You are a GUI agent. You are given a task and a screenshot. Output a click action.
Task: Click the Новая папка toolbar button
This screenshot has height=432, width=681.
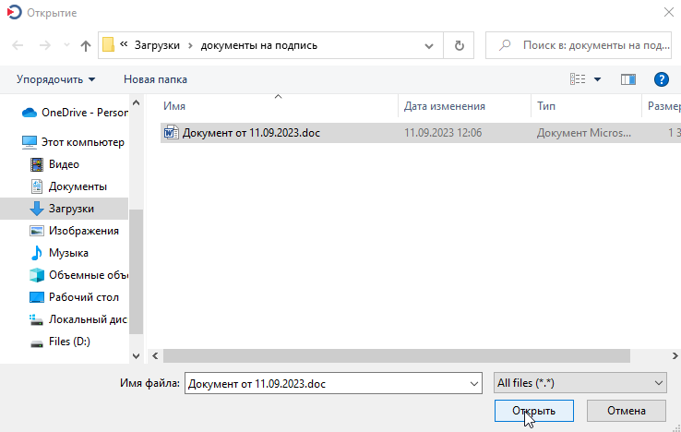(x=155, y=79)
